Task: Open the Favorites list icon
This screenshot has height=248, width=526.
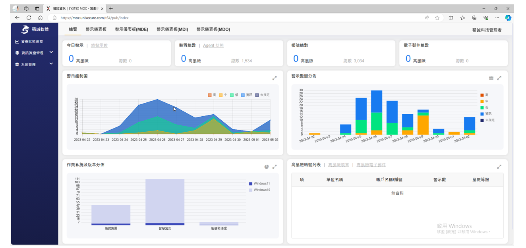Action: (x=462, y=18)
